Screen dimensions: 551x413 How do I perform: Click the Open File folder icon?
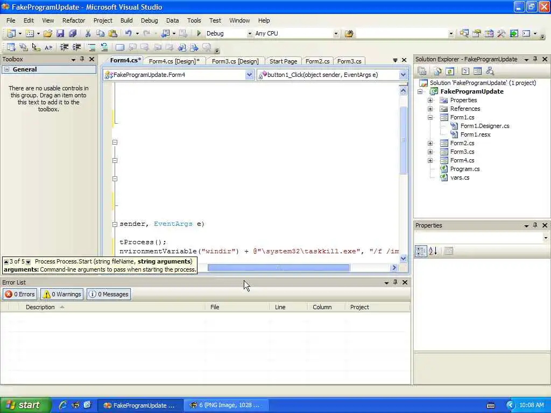48,33
